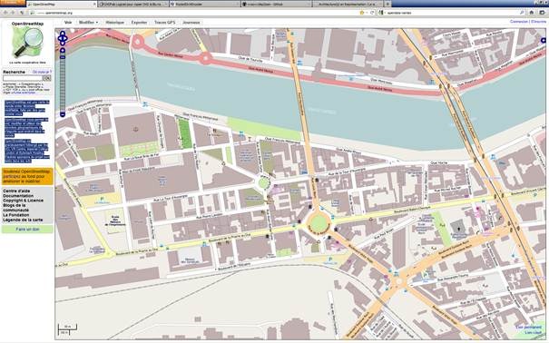
Task: Reload the page with refresh icon
Action: pos(372,13)
